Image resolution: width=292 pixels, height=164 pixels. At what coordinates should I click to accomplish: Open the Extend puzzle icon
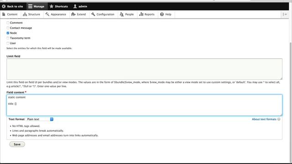point(73,14)
